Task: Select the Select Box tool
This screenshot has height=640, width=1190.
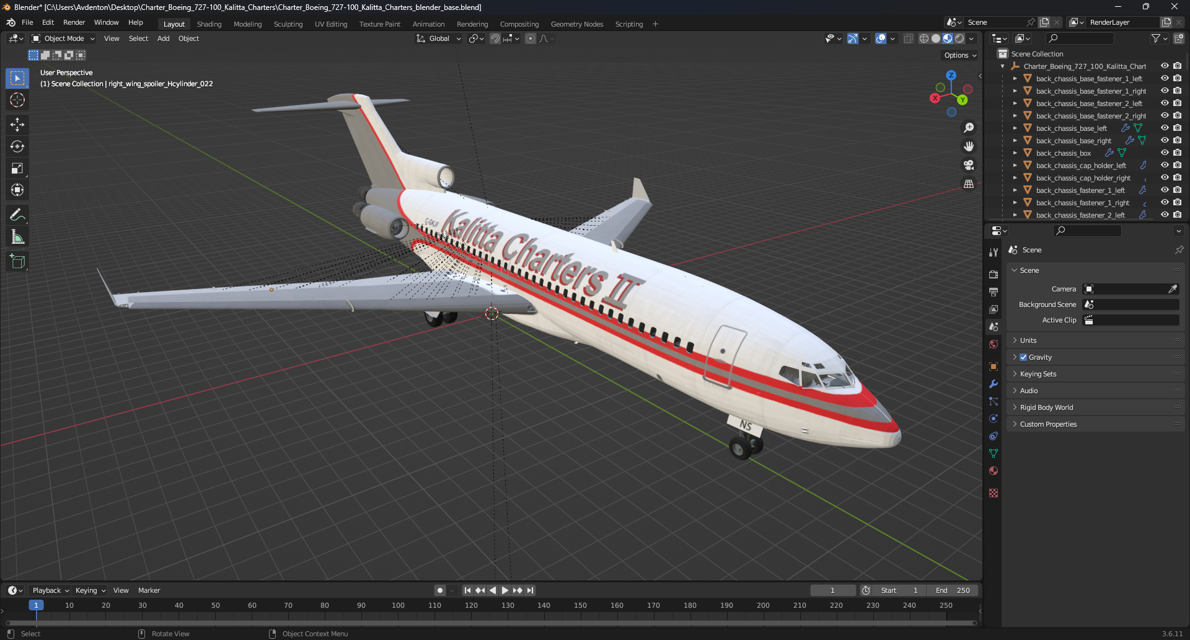Action: (17, 78)
